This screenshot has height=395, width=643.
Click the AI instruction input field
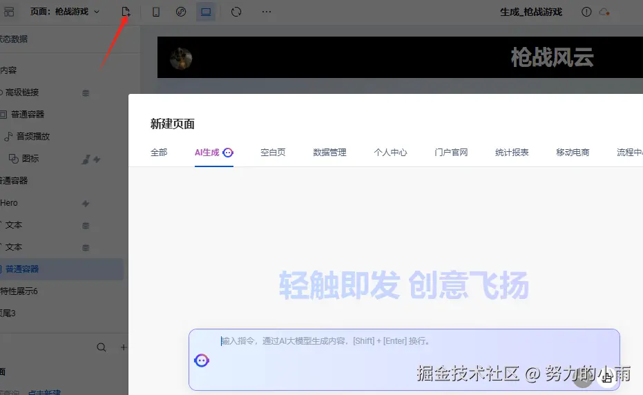pos(404,359)
